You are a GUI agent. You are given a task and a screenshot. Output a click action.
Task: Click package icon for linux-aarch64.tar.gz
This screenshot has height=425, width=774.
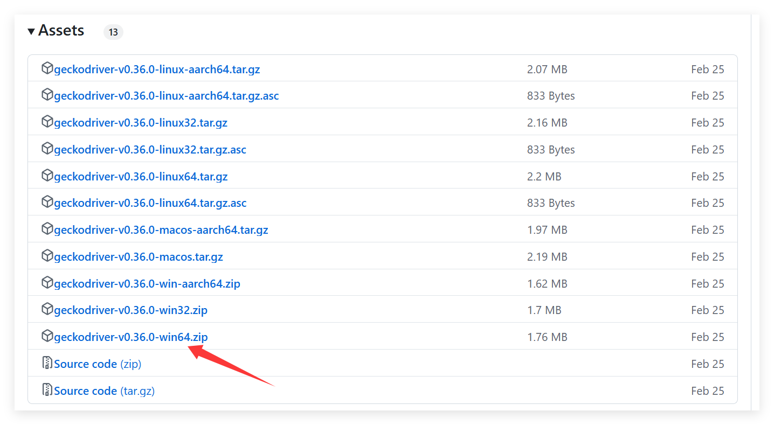click(x=47, y=68)
